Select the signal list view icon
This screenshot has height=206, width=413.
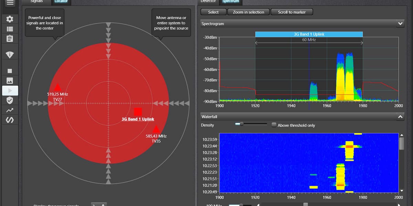(x=10, y=28)
